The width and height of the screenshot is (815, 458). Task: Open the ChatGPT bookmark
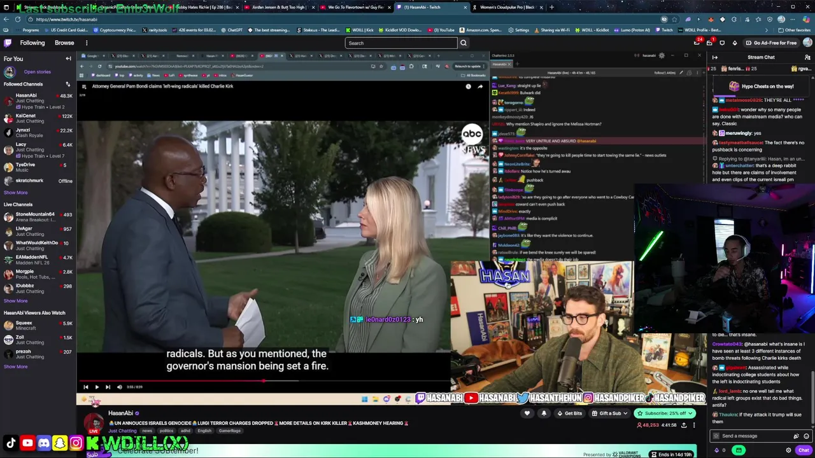tap(232, 30)
